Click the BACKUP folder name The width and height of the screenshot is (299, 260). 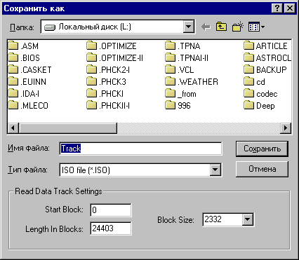click(x=272, y=70)
